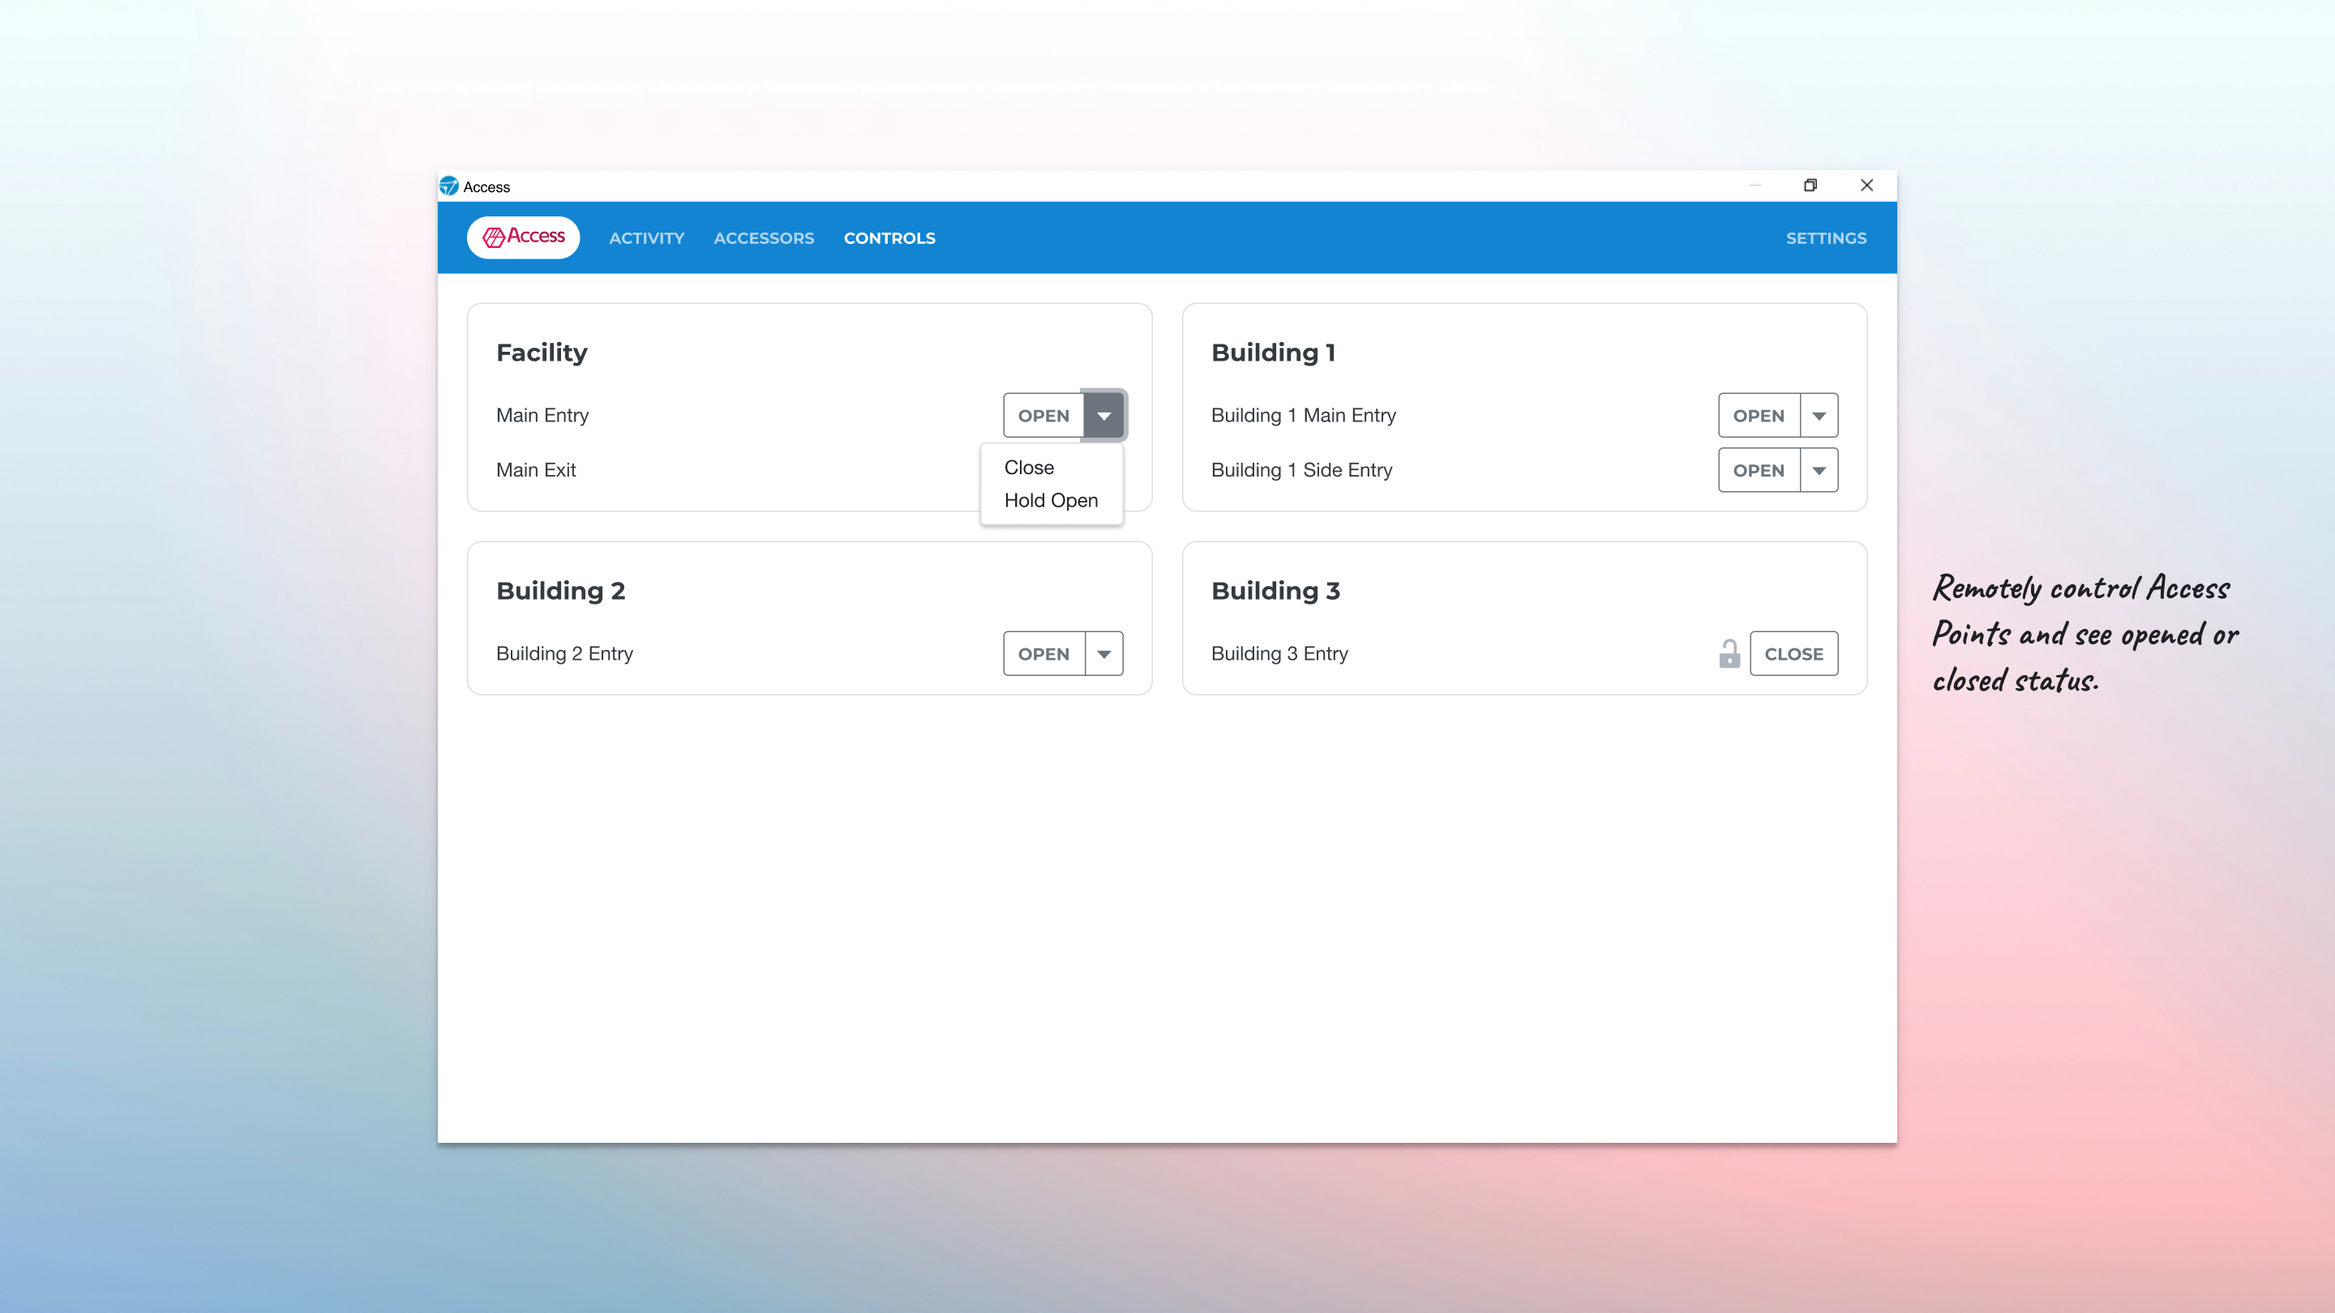Toggle Building 3 Entry to closed with CLOSE button
The height and width of the screenshot is (1313, 2335).
pyautogui.click(x=1793, y=653)
